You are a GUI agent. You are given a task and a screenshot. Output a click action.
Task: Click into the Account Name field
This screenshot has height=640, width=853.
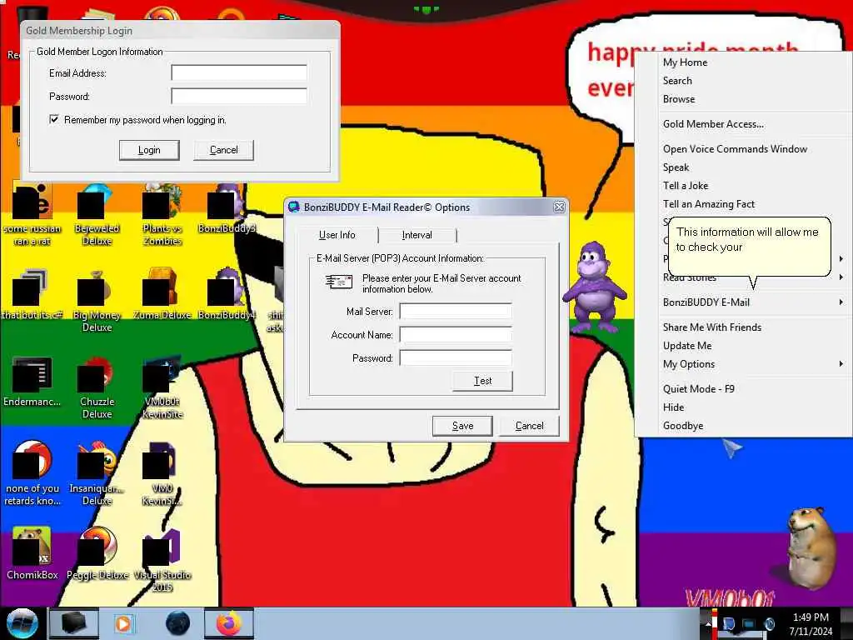tap(456, 335)
